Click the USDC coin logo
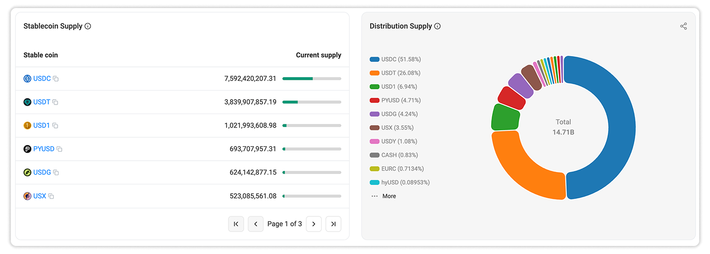The image size is (710, 254). coord(27,79)
